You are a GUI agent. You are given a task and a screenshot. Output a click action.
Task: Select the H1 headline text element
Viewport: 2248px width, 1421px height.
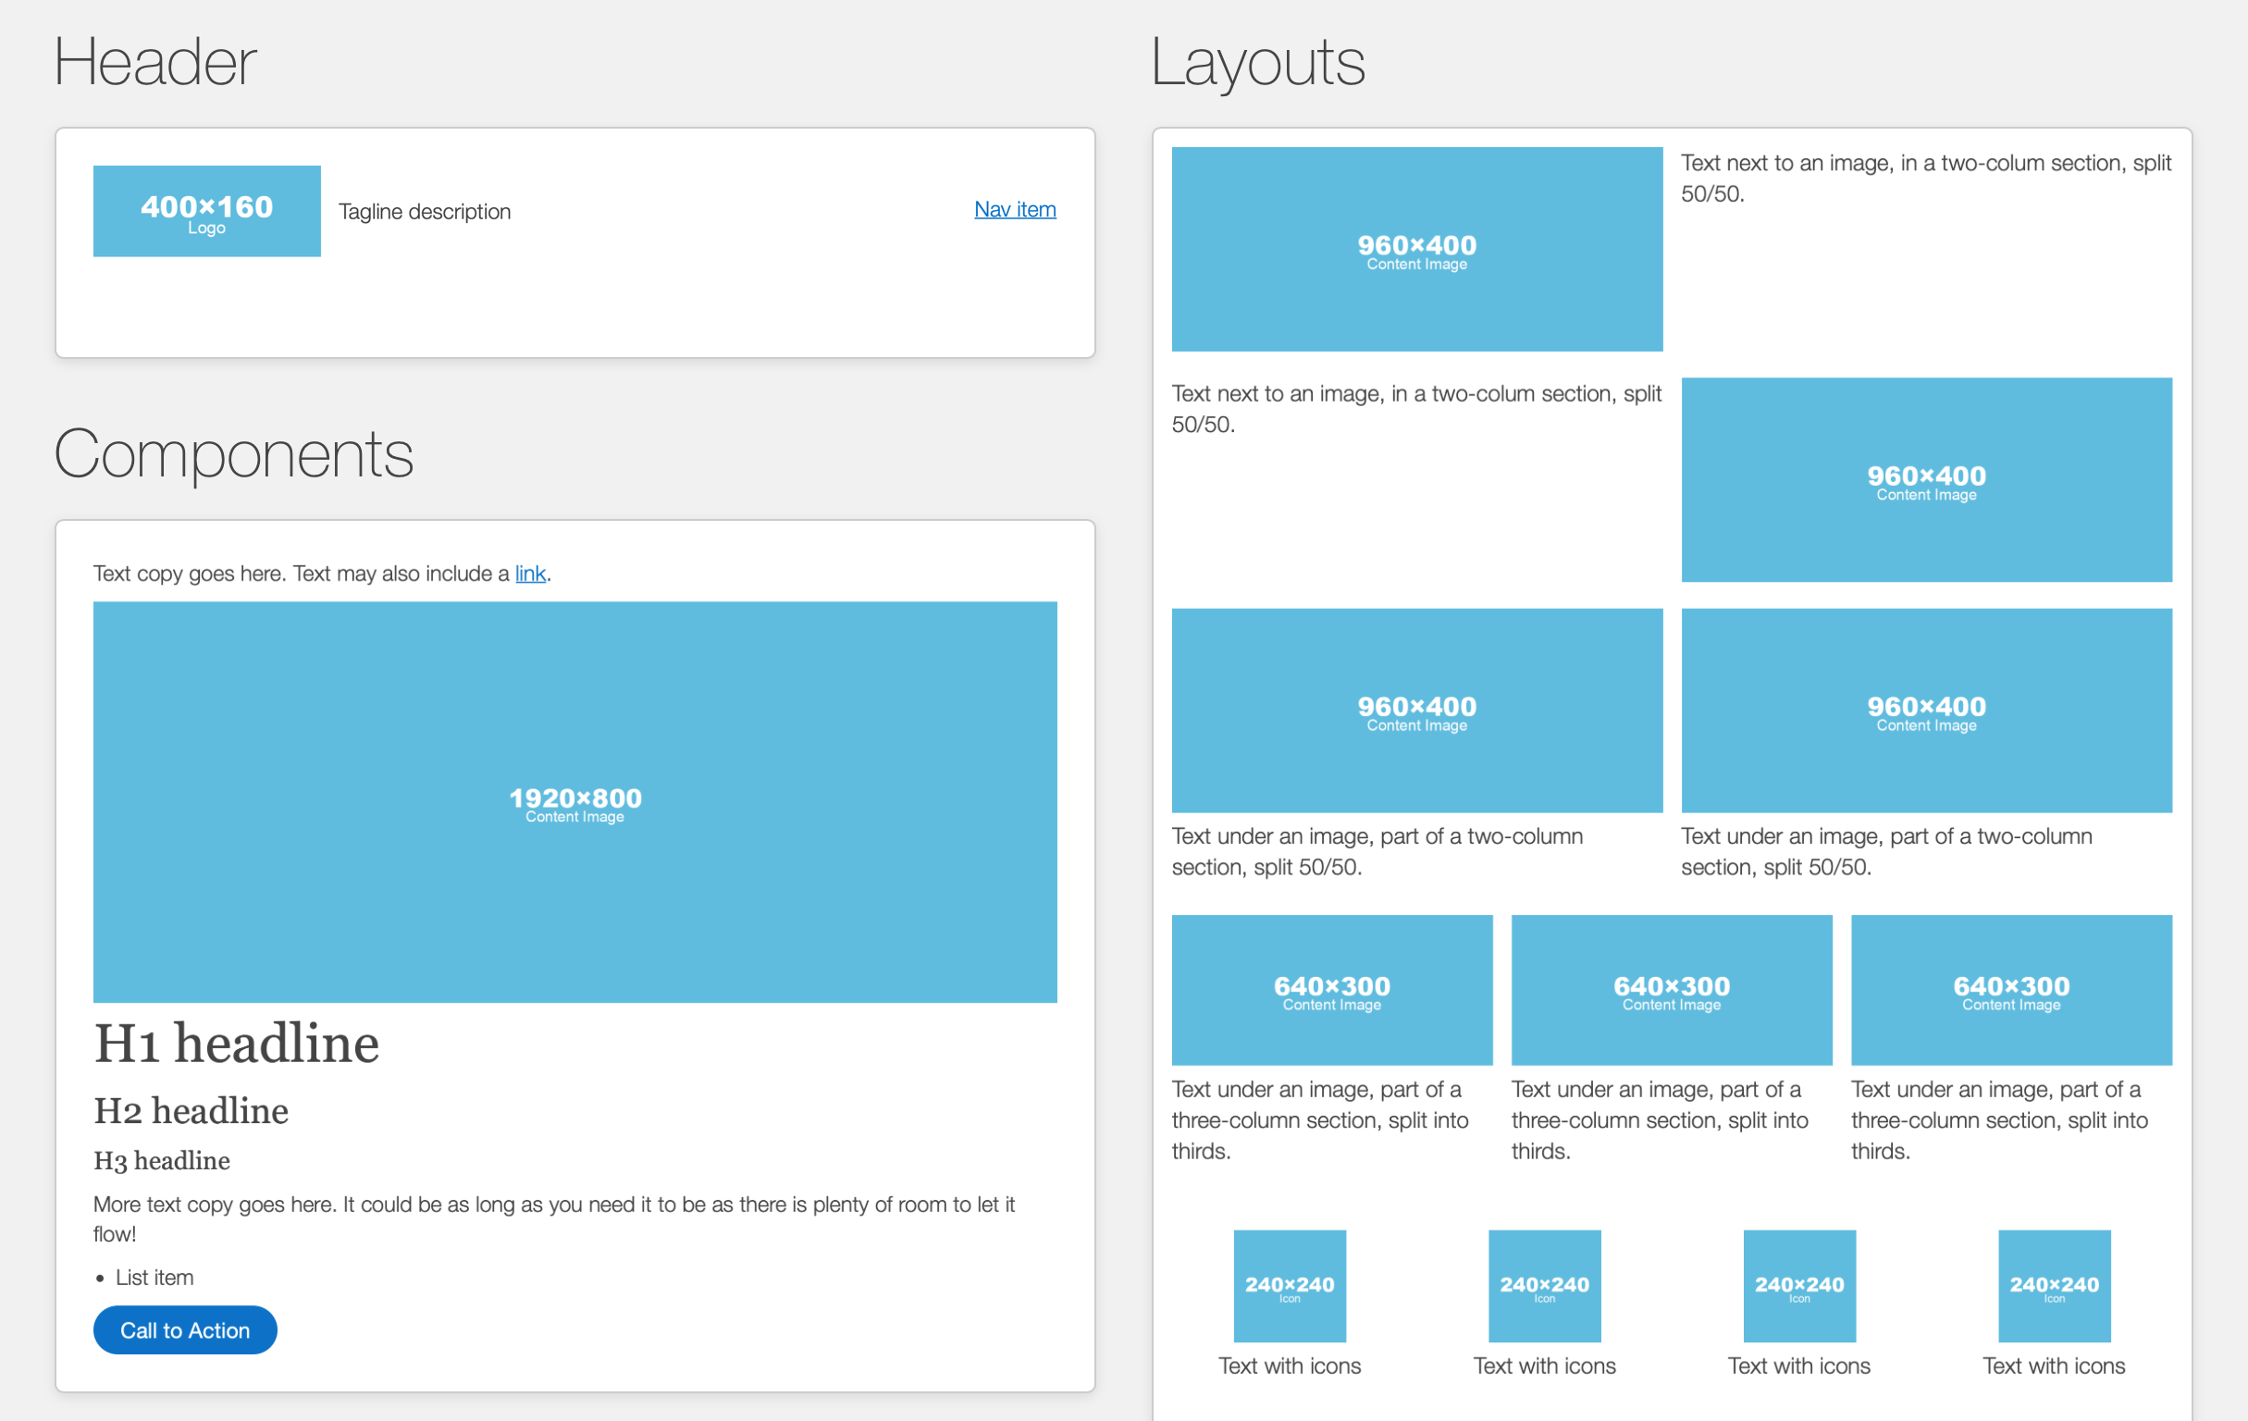pos(236,1043)
